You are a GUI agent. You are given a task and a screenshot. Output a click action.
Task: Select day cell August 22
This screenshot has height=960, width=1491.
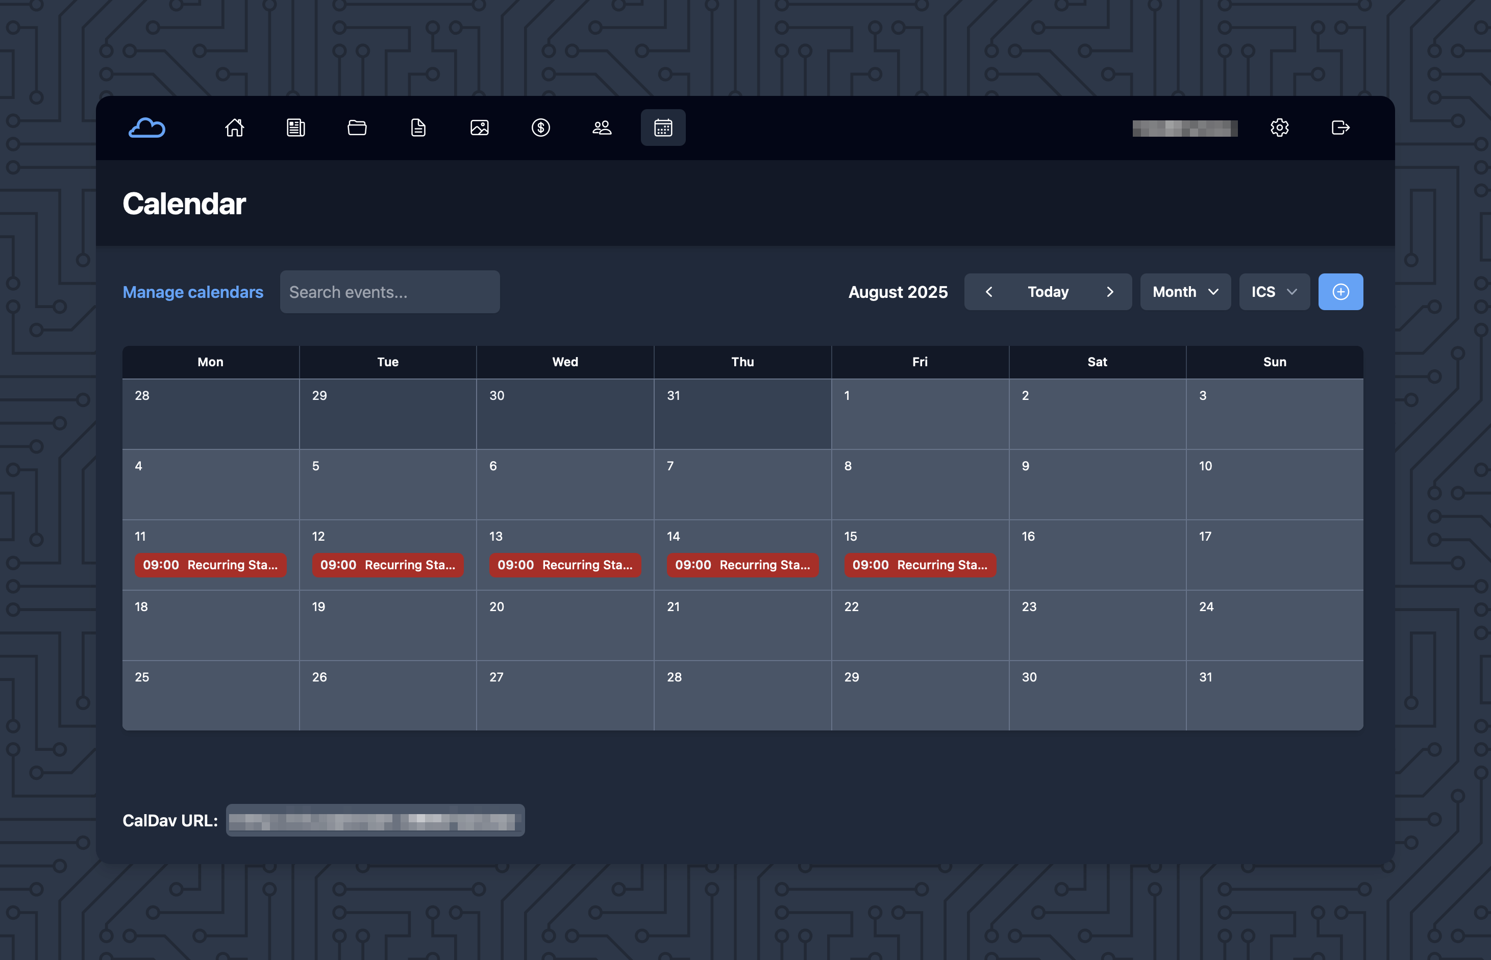pyautogui.click(x=920, y=625)
